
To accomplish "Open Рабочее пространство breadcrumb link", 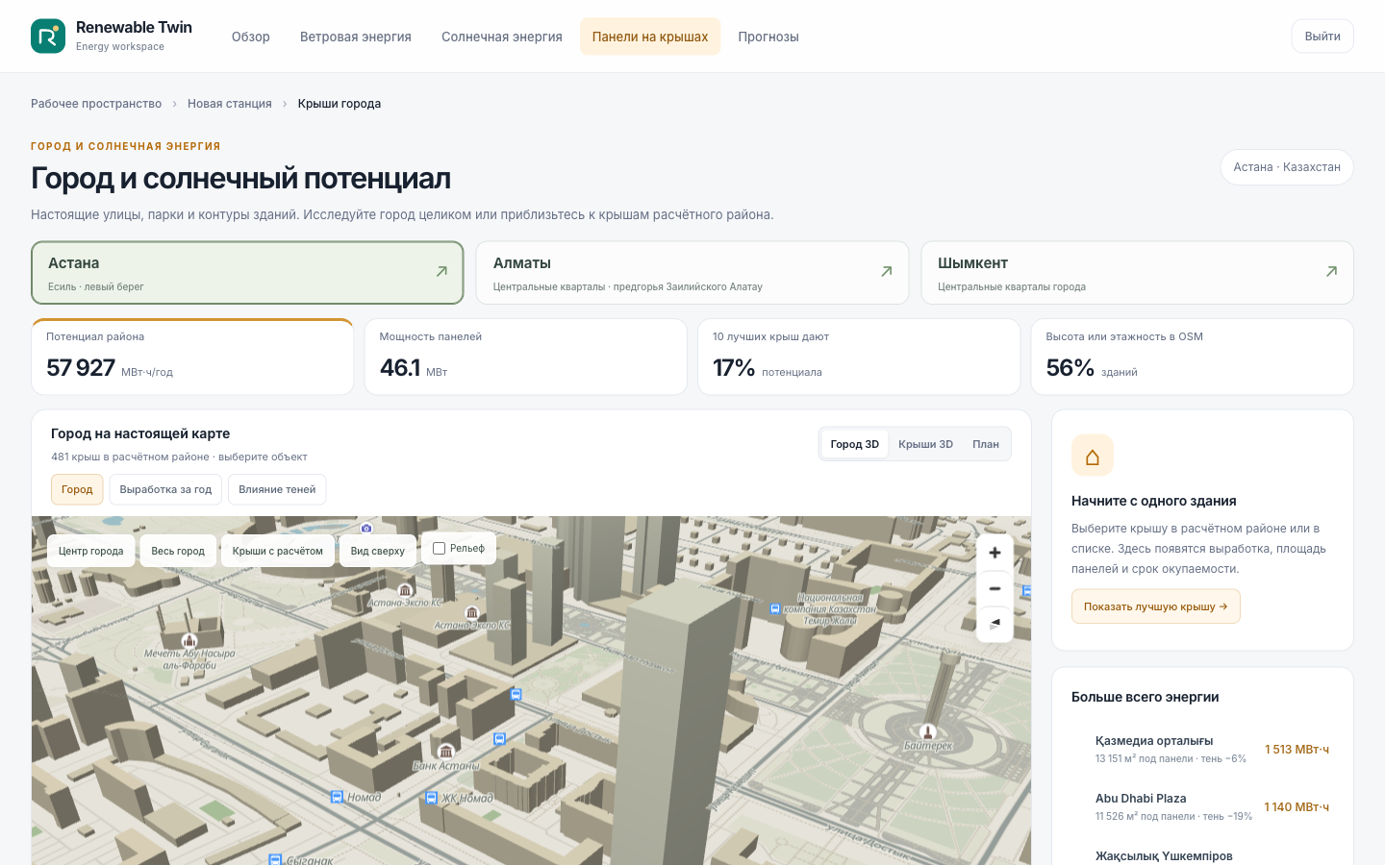I will click(x=96, y=104).
